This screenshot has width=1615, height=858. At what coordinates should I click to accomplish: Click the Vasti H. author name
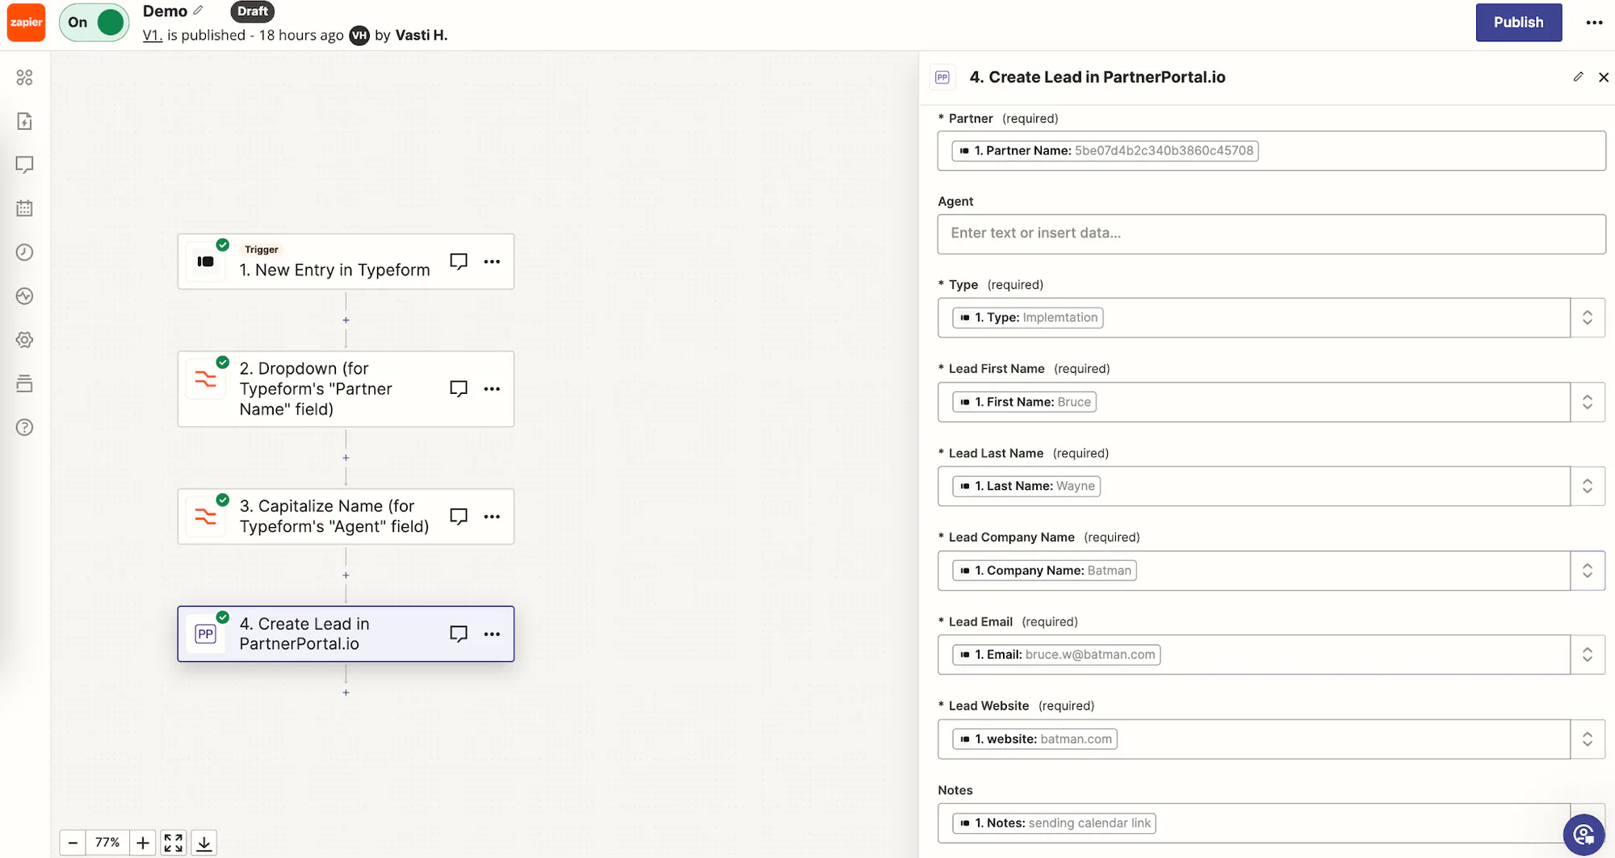(422, 35)
